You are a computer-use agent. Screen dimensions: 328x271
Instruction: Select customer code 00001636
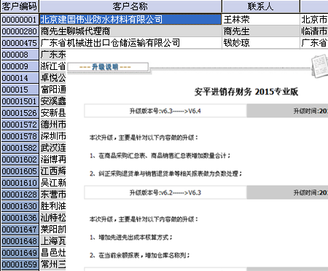pos(20,218)
